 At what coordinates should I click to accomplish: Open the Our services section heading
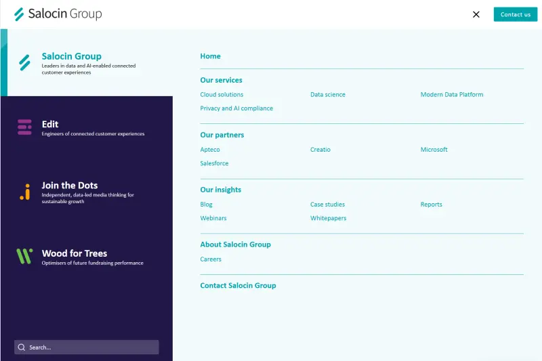[x=222, y=80]
